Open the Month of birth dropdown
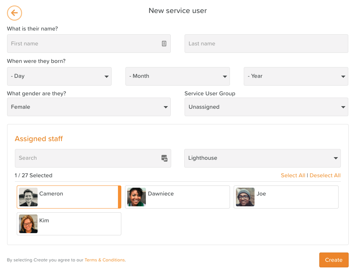 click(x=177, y=76)
